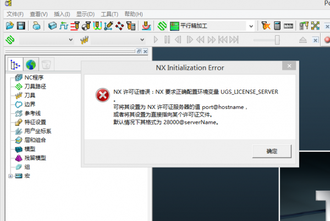Click the green strategy icon beside 平行精加工
The height and width of the screenshot is (221, 330).
[174, 26]
